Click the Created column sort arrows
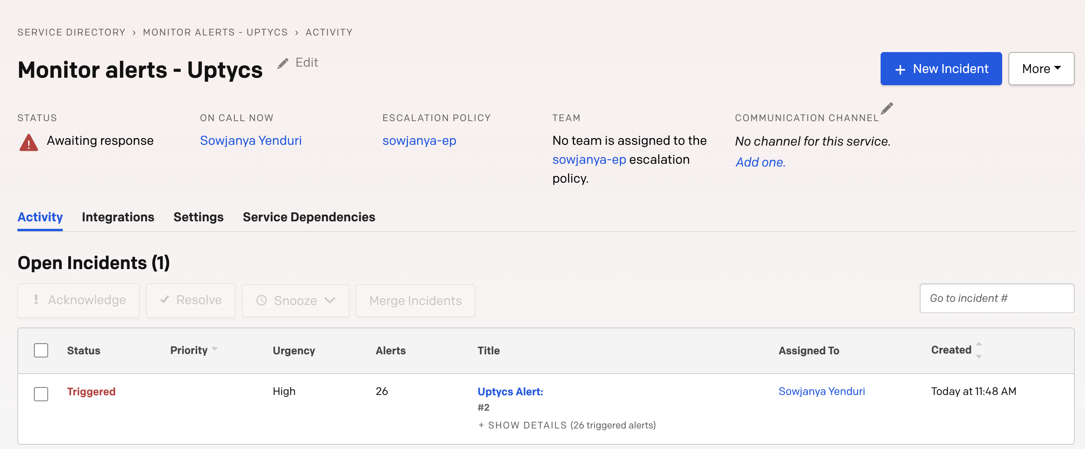The height and width of the screenshot is (449, 1085). pos(978,350)
